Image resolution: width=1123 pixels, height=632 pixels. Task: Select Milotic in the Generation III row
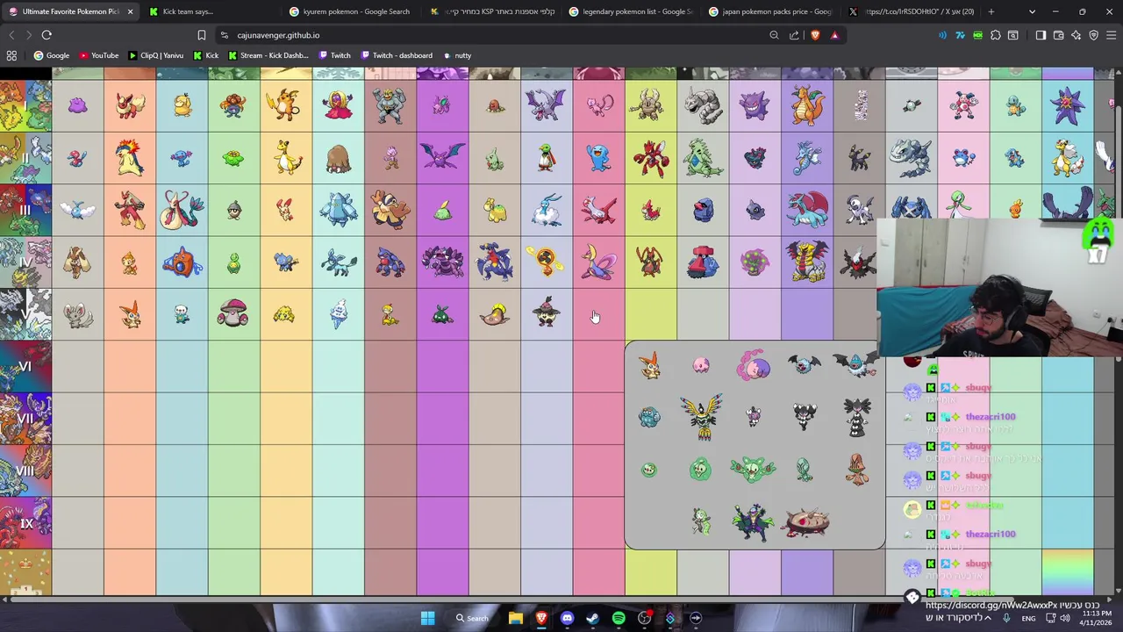click(182, 211)
